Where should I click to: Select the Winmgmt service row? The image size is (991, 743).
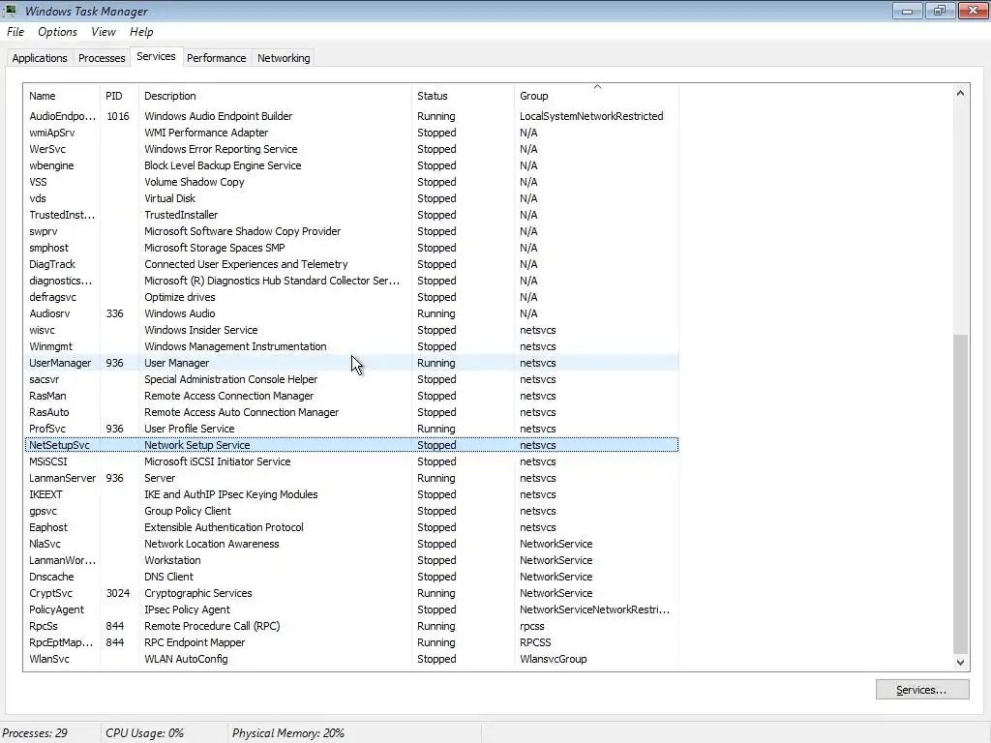tap(351, 346)
